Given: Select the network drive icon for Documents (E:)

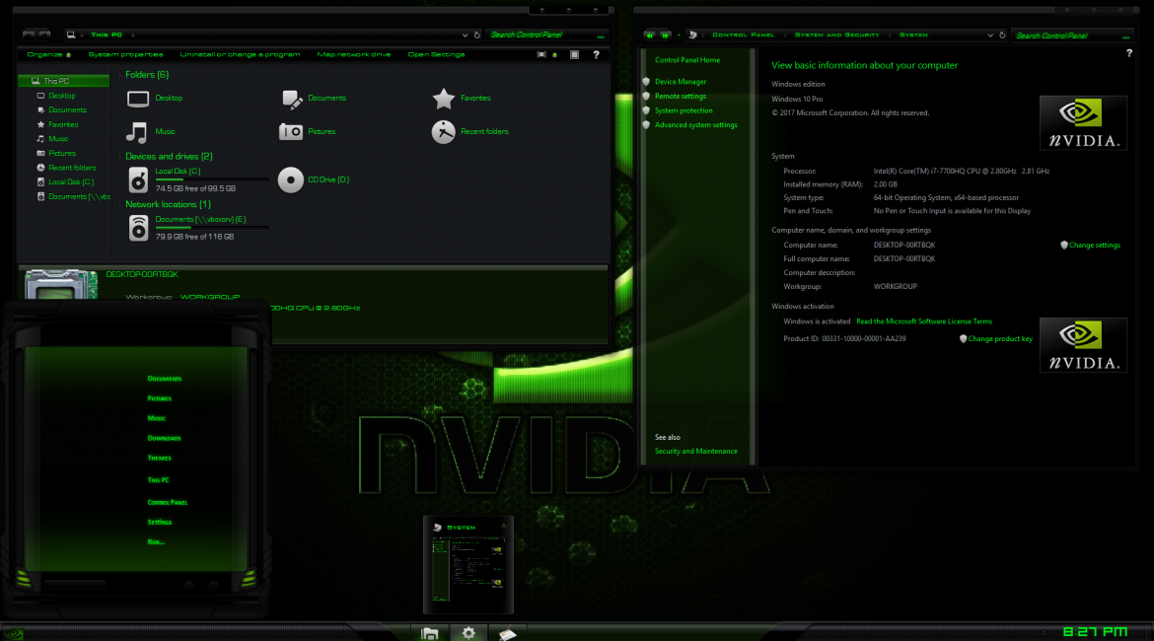Looking at the screenshot, I should pos(138,228).
